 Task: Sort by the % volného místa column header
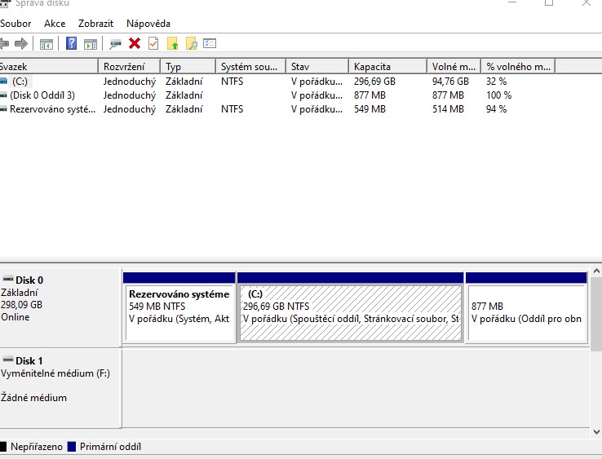pos(518,66)
